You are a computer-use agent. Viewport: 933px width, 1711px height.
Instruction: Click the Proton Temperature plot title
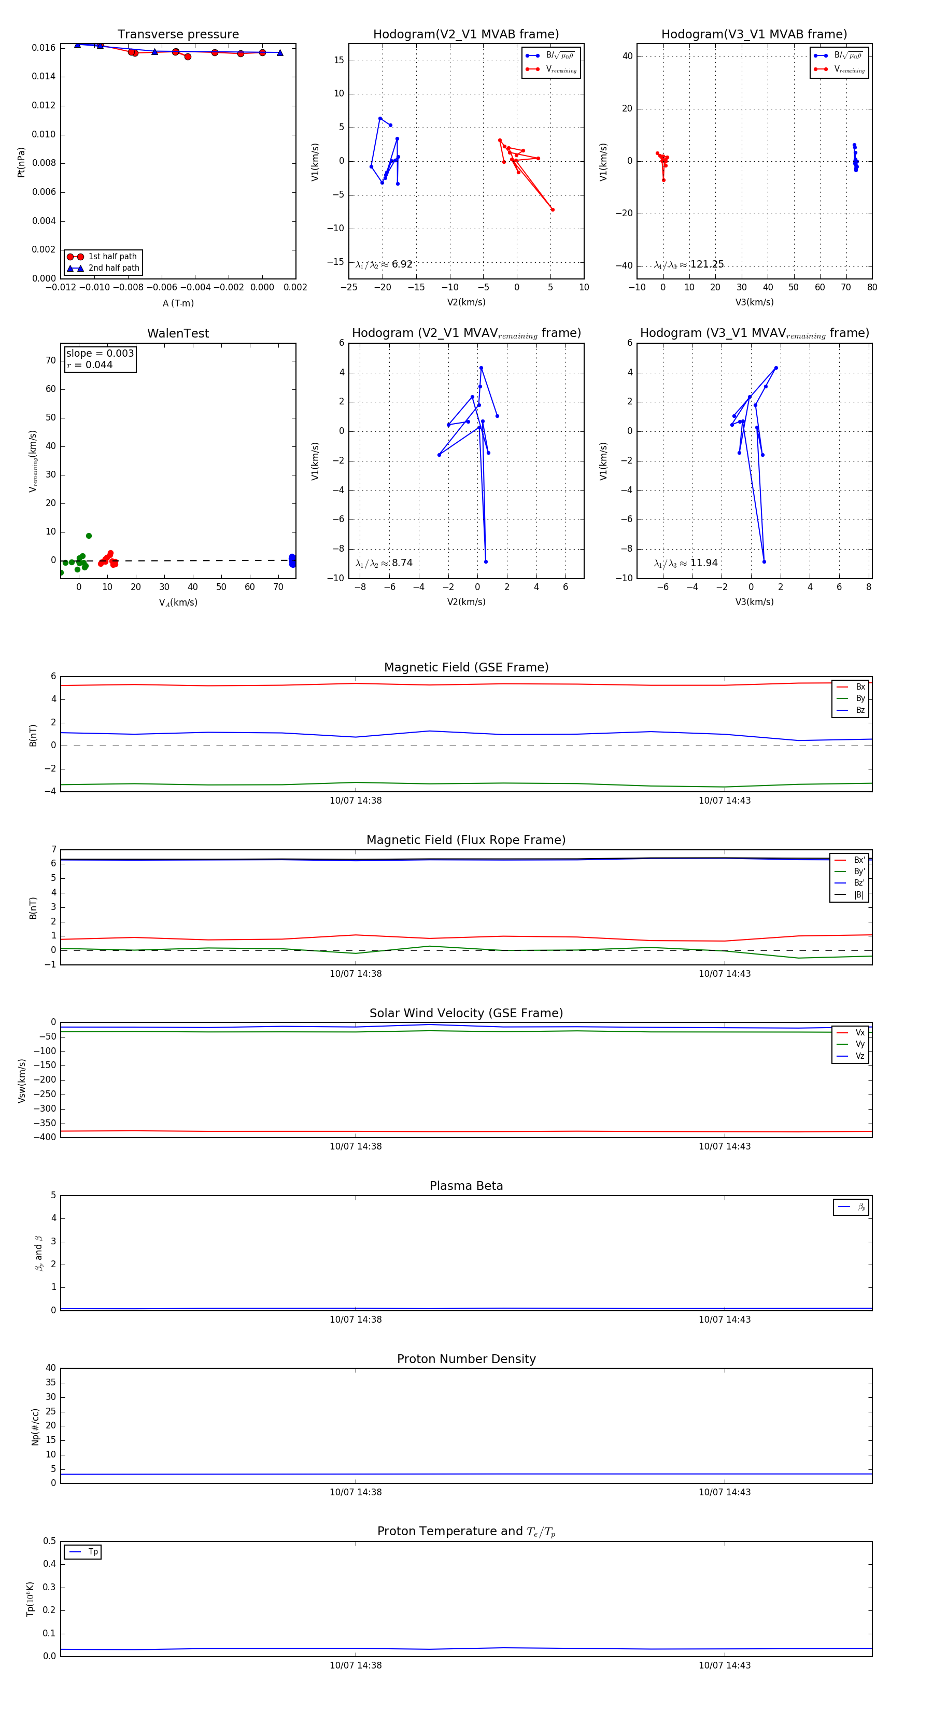point(466,1532)
